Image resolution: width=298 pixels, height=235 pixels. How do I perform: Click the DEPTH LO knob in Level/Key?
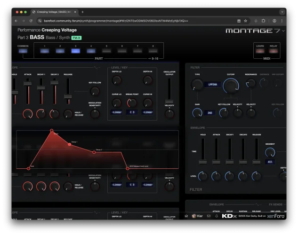tap(116, 80)
